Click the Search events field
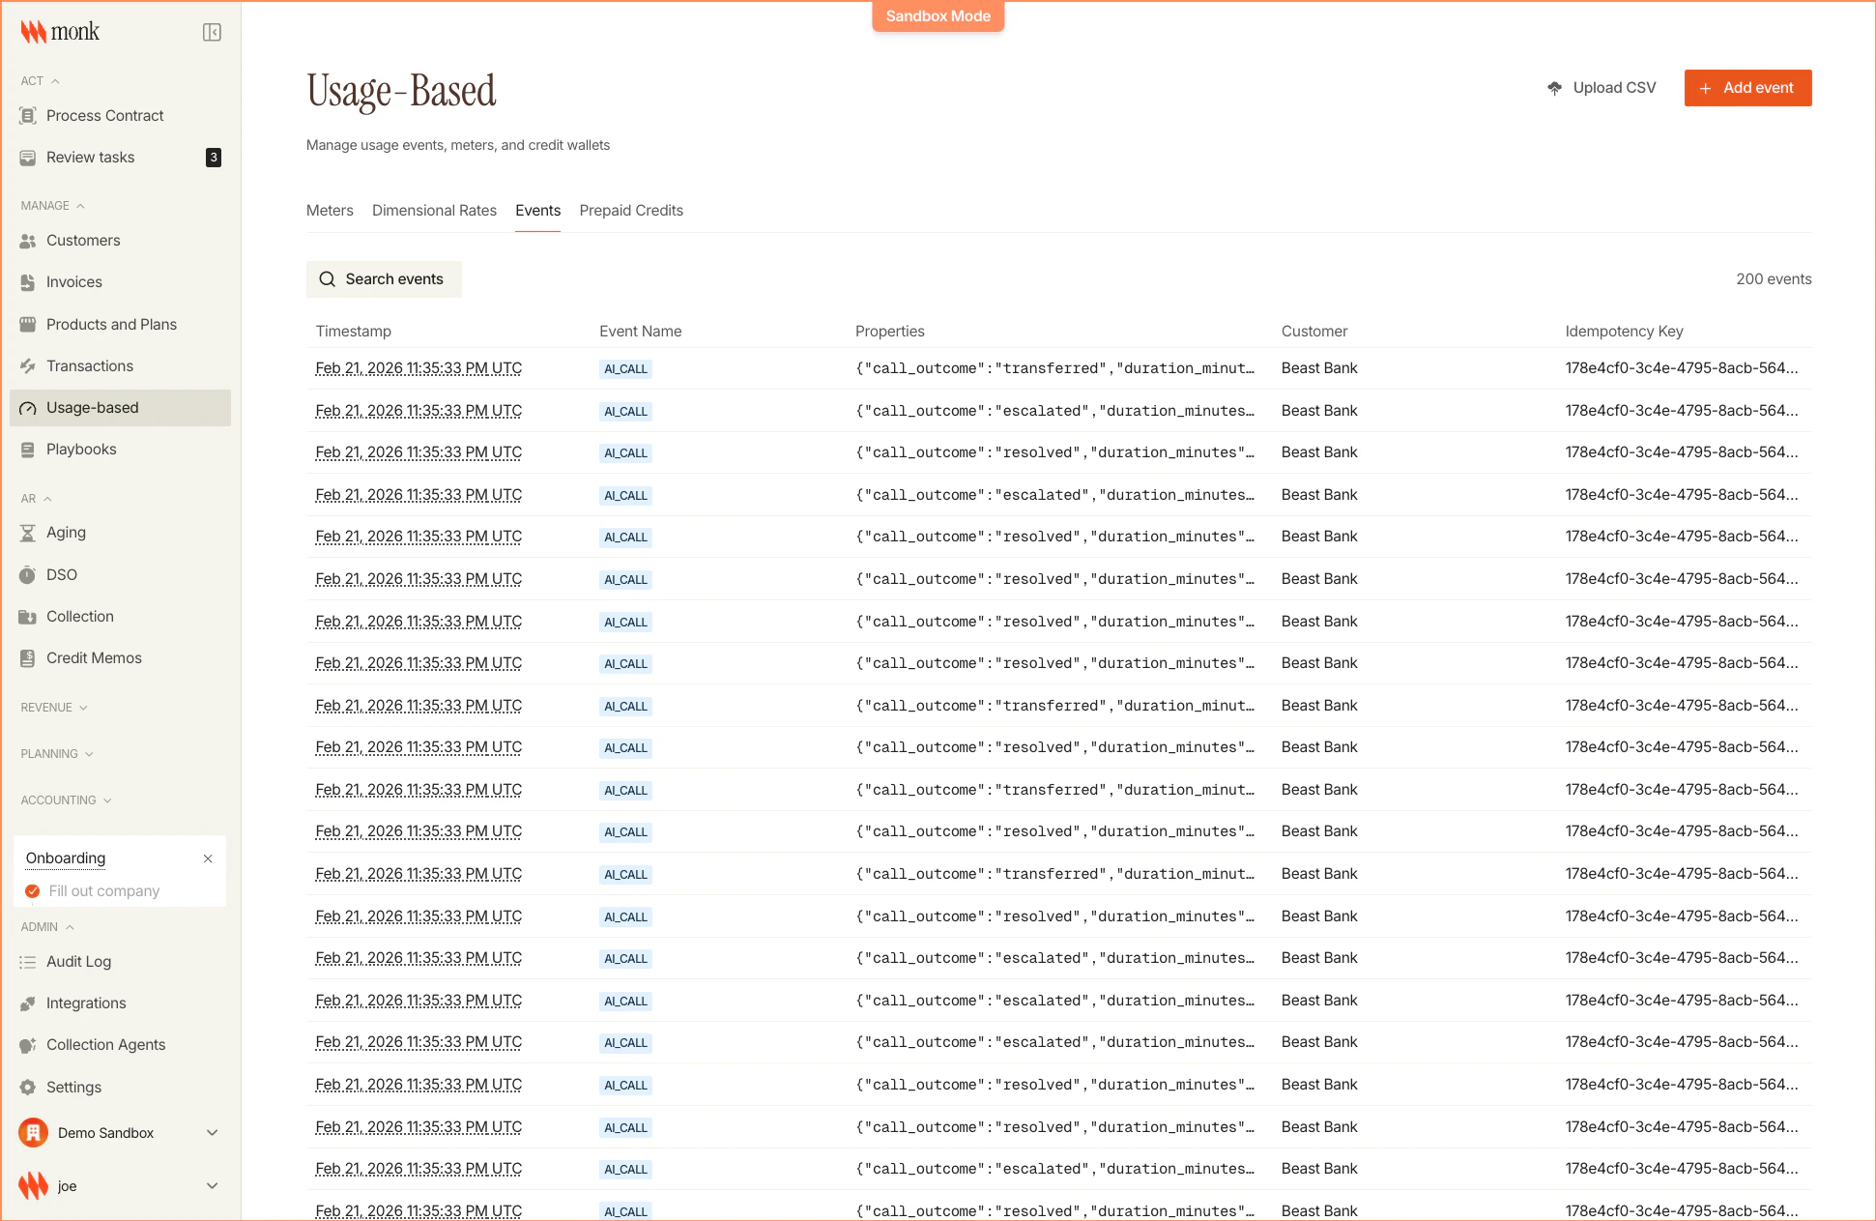This screenshot has width=1876, height=1221. point(384,279)
